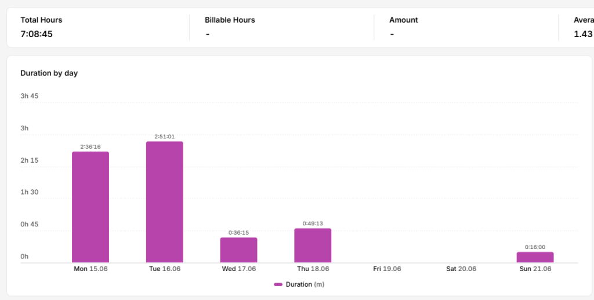Viewport: 594px width, 300px height.
Task: Click the 0:36:15 bar label
Action: click(x=238, y=233)
